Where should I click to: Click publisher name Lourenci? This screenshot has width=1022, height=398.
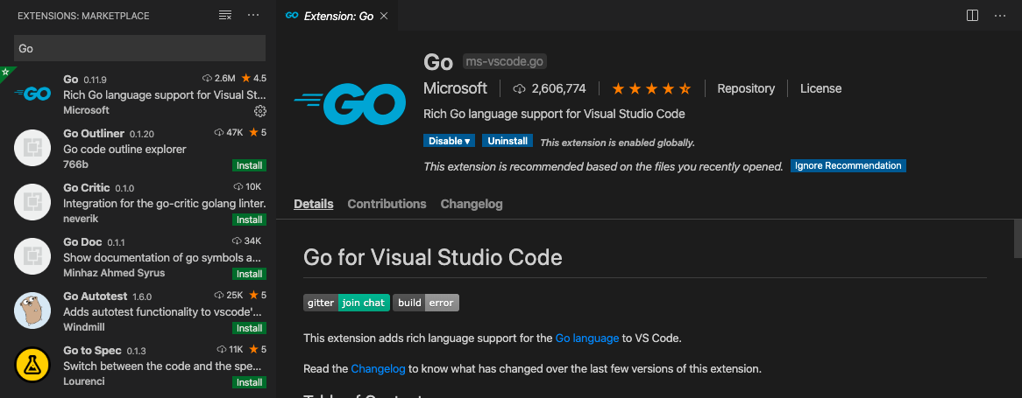[x=83, y=381]
